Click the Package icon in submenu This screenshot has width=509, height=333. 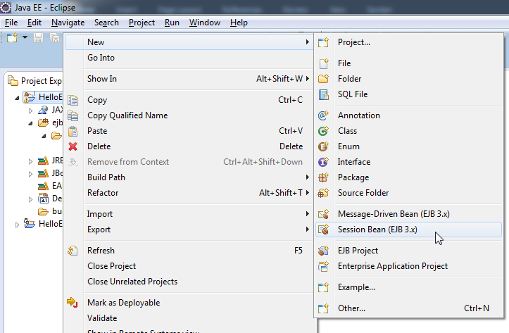click(x=324, y=177)
